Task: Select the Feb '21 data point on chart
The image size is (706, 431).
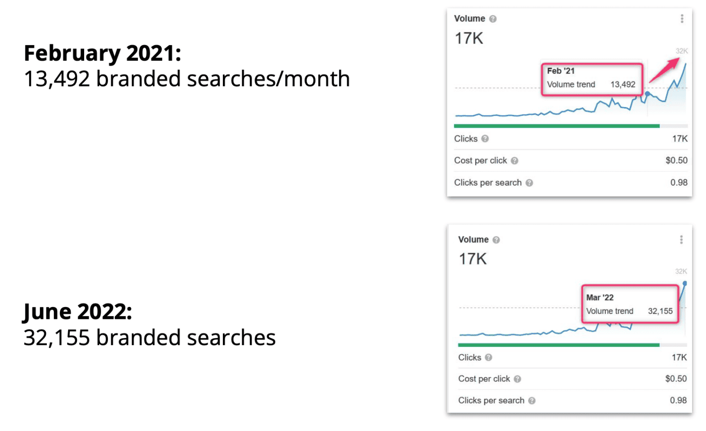Action: 647,94
